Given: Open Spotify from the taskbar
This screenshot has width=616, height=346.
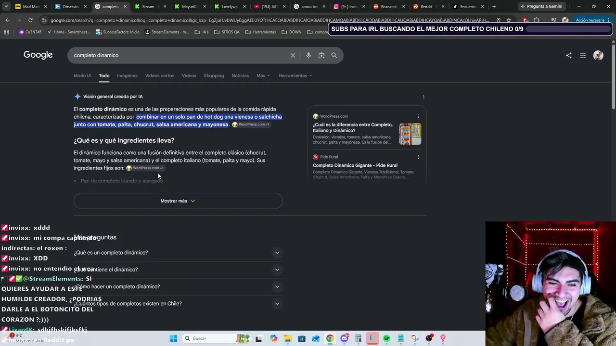Looking at the screenshot, I should pos(386,338).
